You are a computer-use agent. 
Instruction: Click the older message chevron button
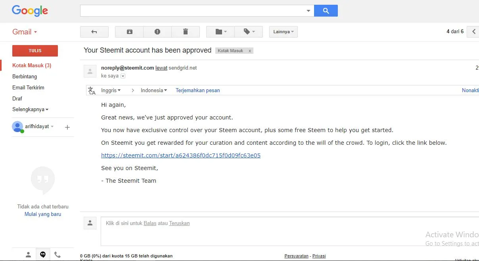click(x=473, y=32)
